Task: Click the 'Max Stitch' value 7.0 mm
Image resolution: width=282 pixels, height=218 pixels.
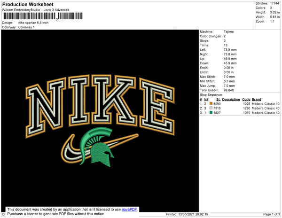Action: pos(229,77)
